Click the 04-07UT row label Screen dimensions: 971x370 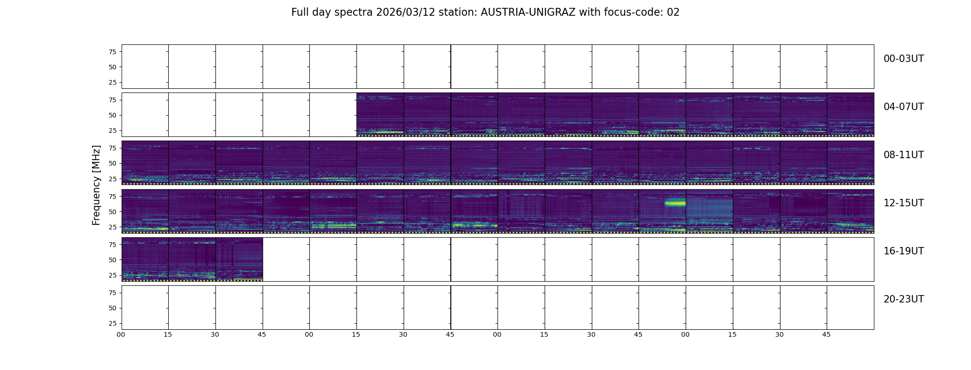point(903,107)
